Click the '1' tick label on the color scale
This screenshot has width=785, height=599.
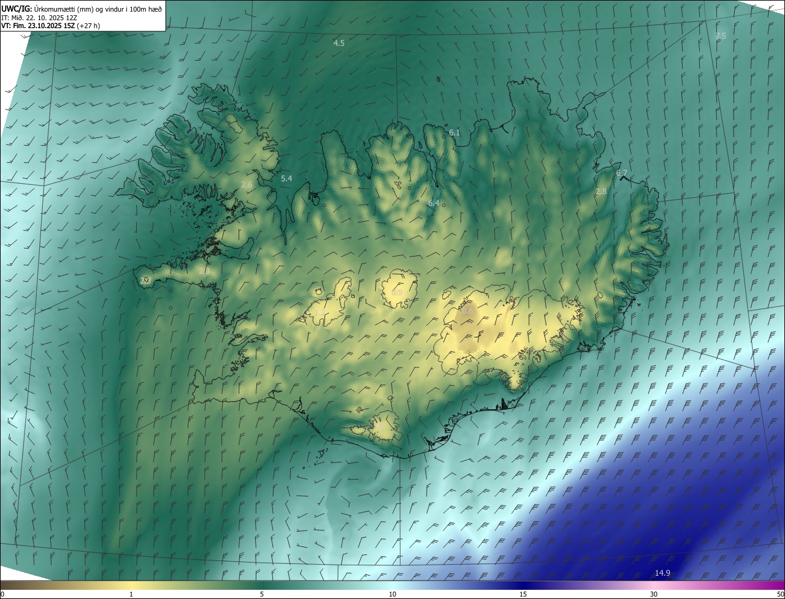tap(131, 594)
